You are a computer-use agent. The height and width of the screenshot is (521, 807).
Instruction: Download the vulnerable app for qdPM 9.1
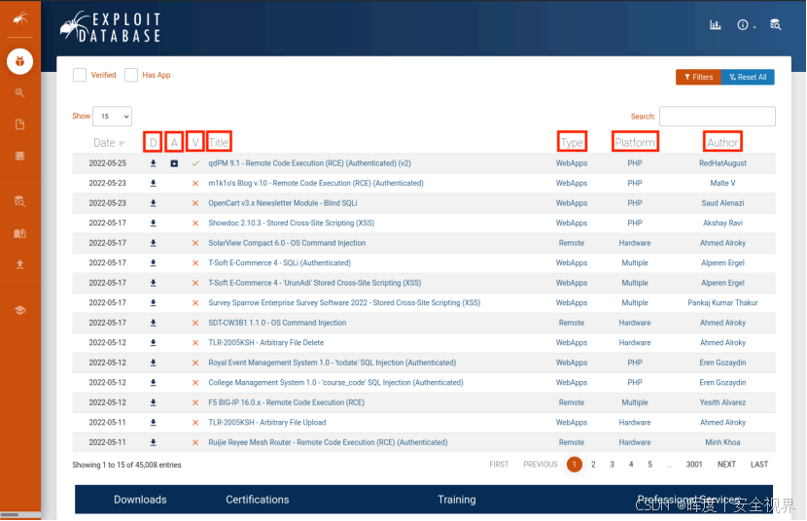(x=174, y=163)
